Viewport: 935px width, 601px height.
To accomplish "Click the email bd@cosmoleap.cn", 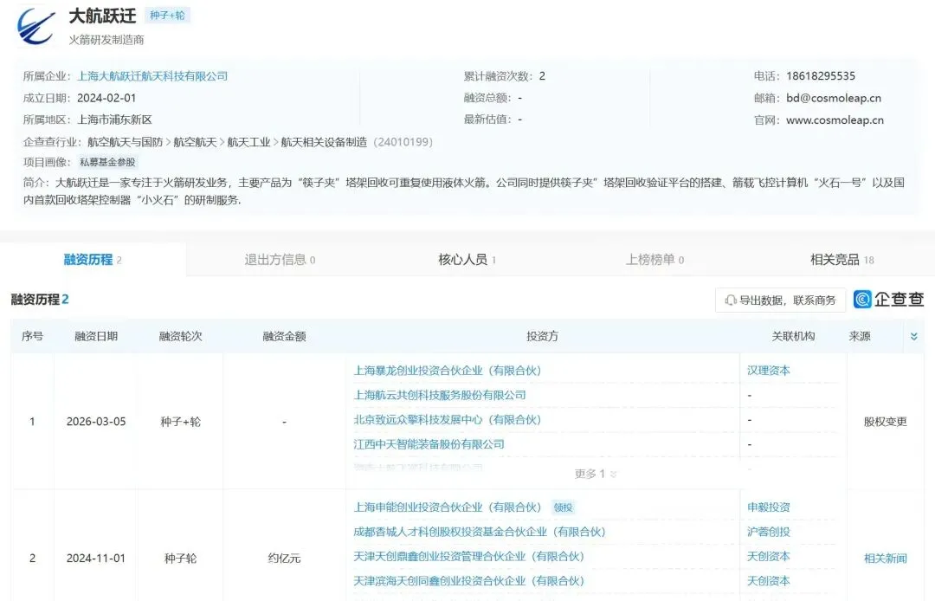I will click(x=834, y=98).
